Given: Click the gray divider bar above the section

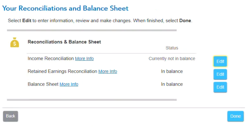Looking at the screenshot, I should 92,30.
